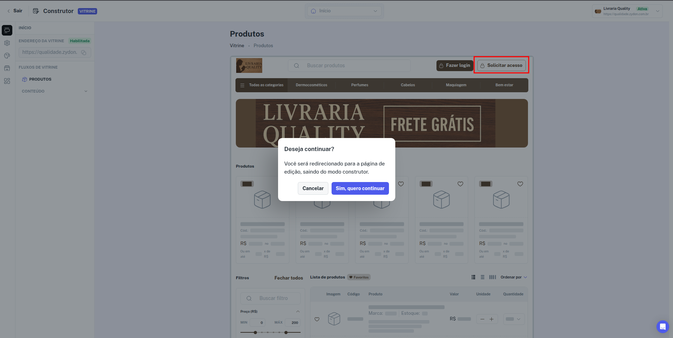
Task: Select Dermocosméticos category
Action: pos(312,85)
